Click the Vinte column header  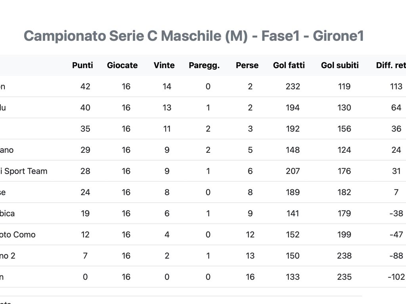164,65
